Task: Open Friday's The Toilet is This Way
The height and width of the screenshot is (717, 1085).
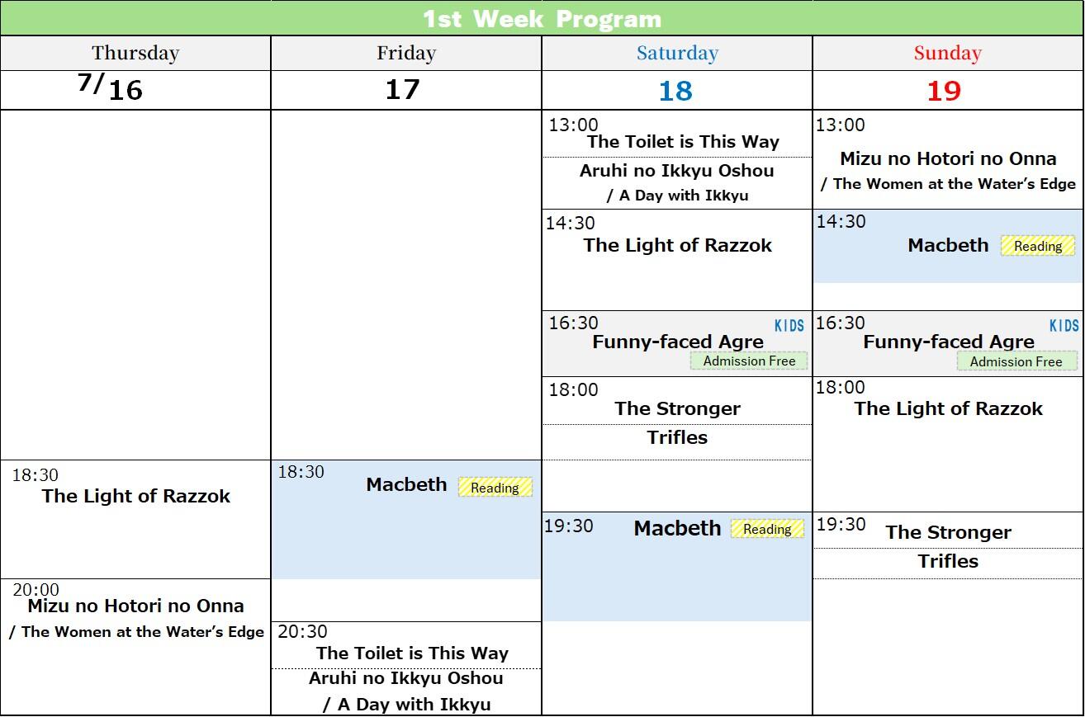Action: click(412, 653)
